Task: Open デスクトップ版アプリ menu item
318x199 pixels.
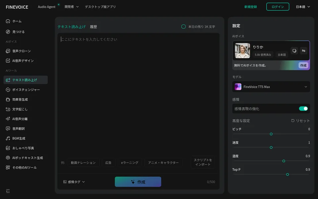Action: [100, 7]
